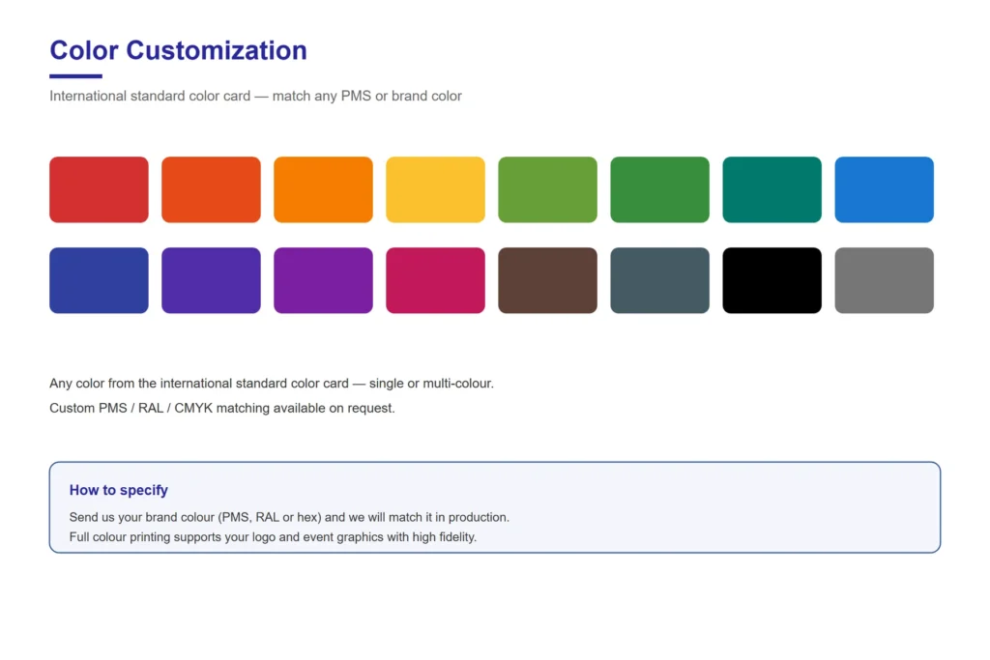Select the medium grey swatch
The image size is (990, 660).
[x=884, y=280]
